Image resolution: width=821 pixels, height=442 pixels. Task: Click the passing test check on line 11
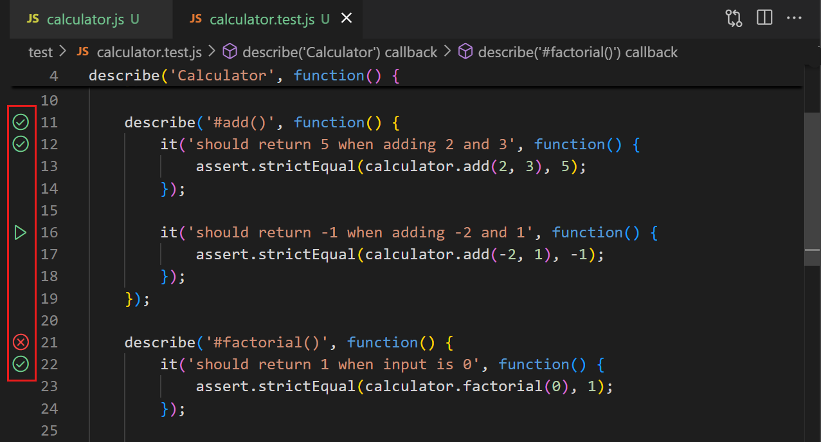point(21,122)
